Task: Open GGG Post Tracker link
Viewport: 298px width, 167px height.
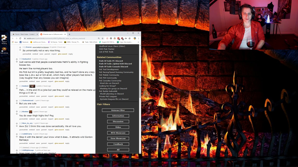Action: click(x=107, y=49)
